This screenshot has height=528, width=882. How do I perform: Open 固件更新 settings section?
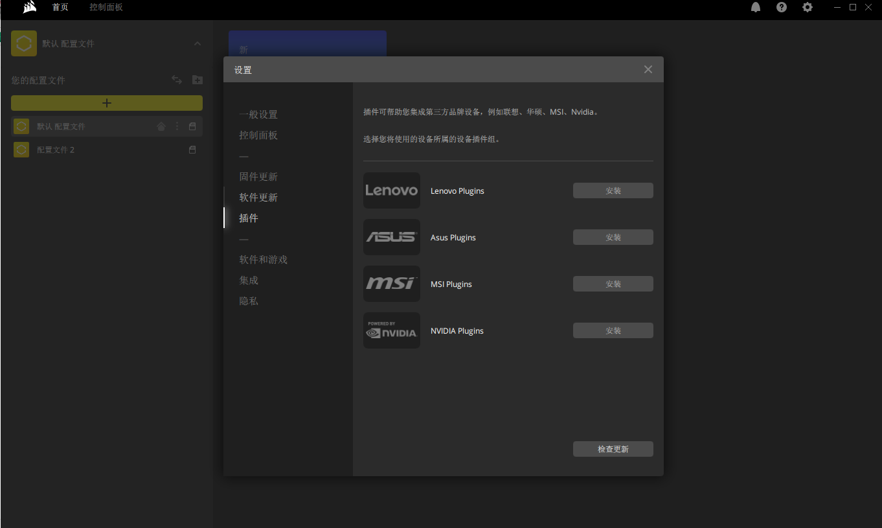click(x=258, y=177)
